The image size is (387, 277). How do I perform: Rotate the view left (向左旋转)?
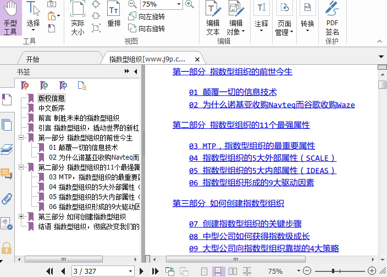(146, 16)
